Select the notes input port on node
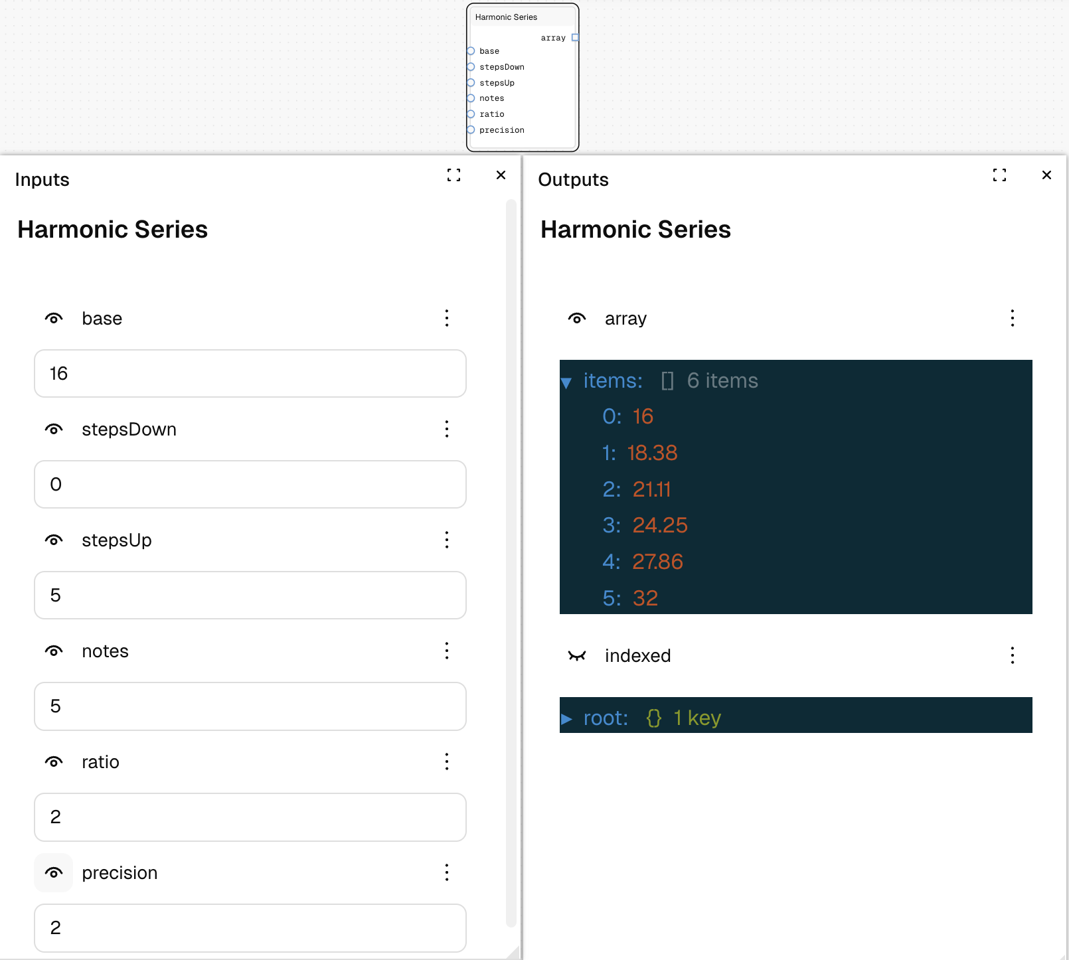1069x960 pixels. tap(471, 98)
